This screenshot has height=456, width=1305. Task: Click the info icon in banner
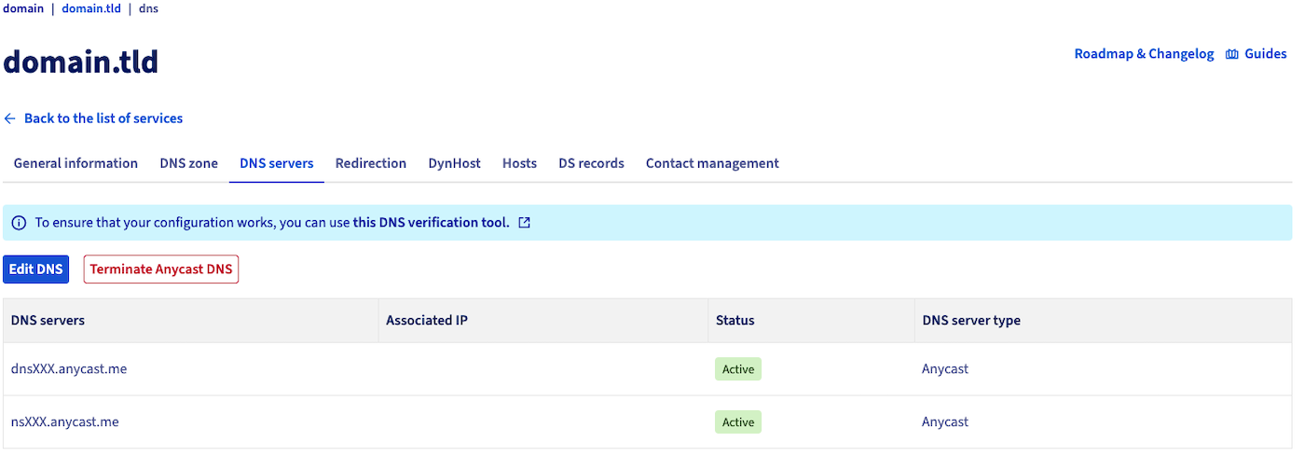tap(19, 223)
